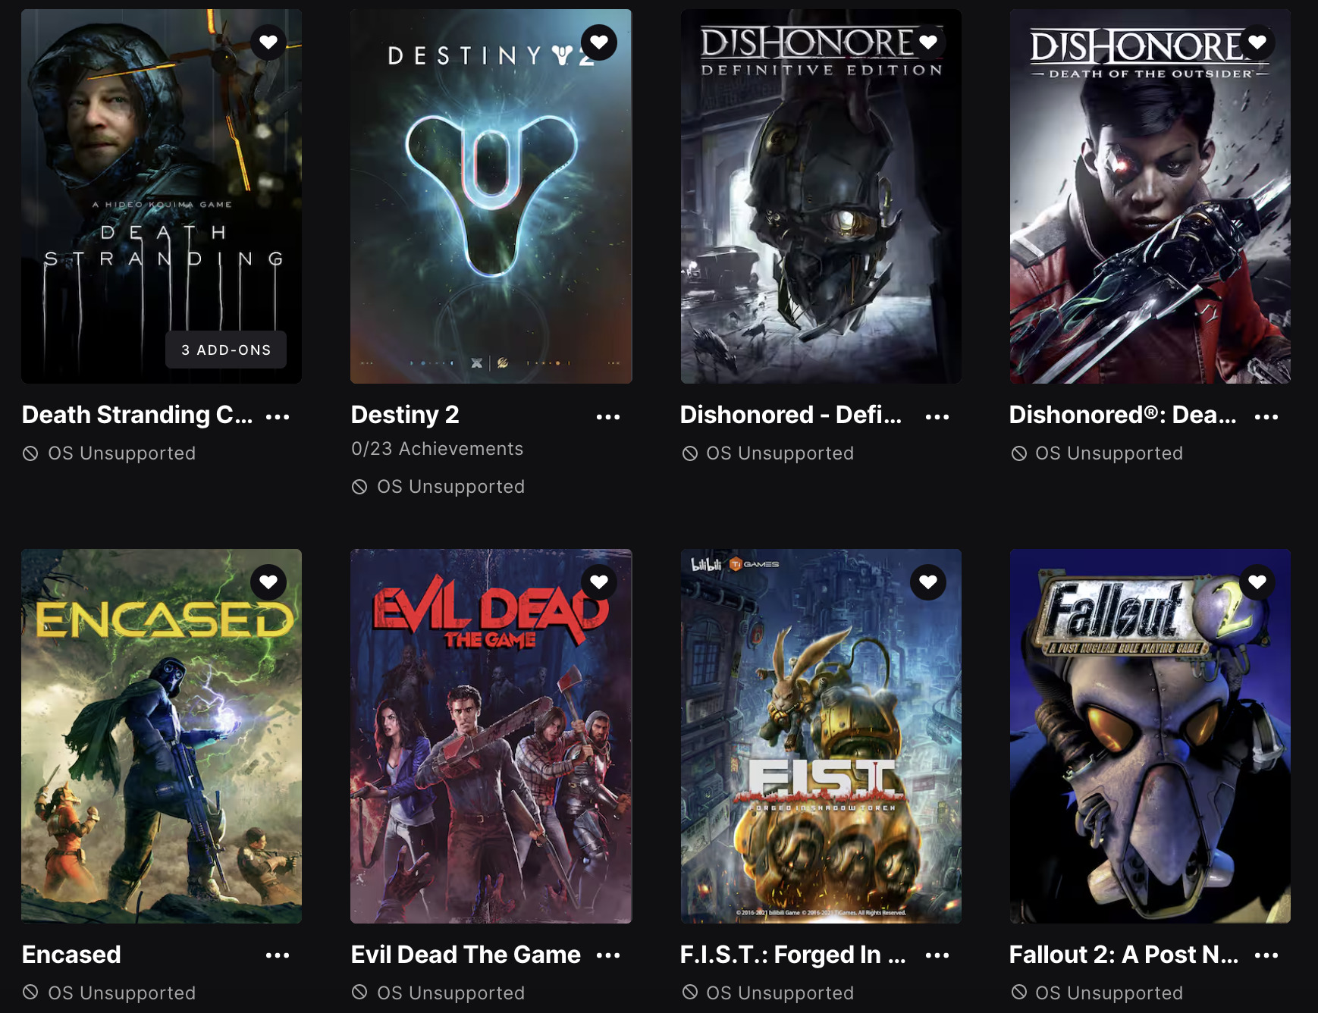This screenshot has height=1013, width=1318.
Task: Toggle favorite heart on Evil Dead cover
Action: [599, 582]
